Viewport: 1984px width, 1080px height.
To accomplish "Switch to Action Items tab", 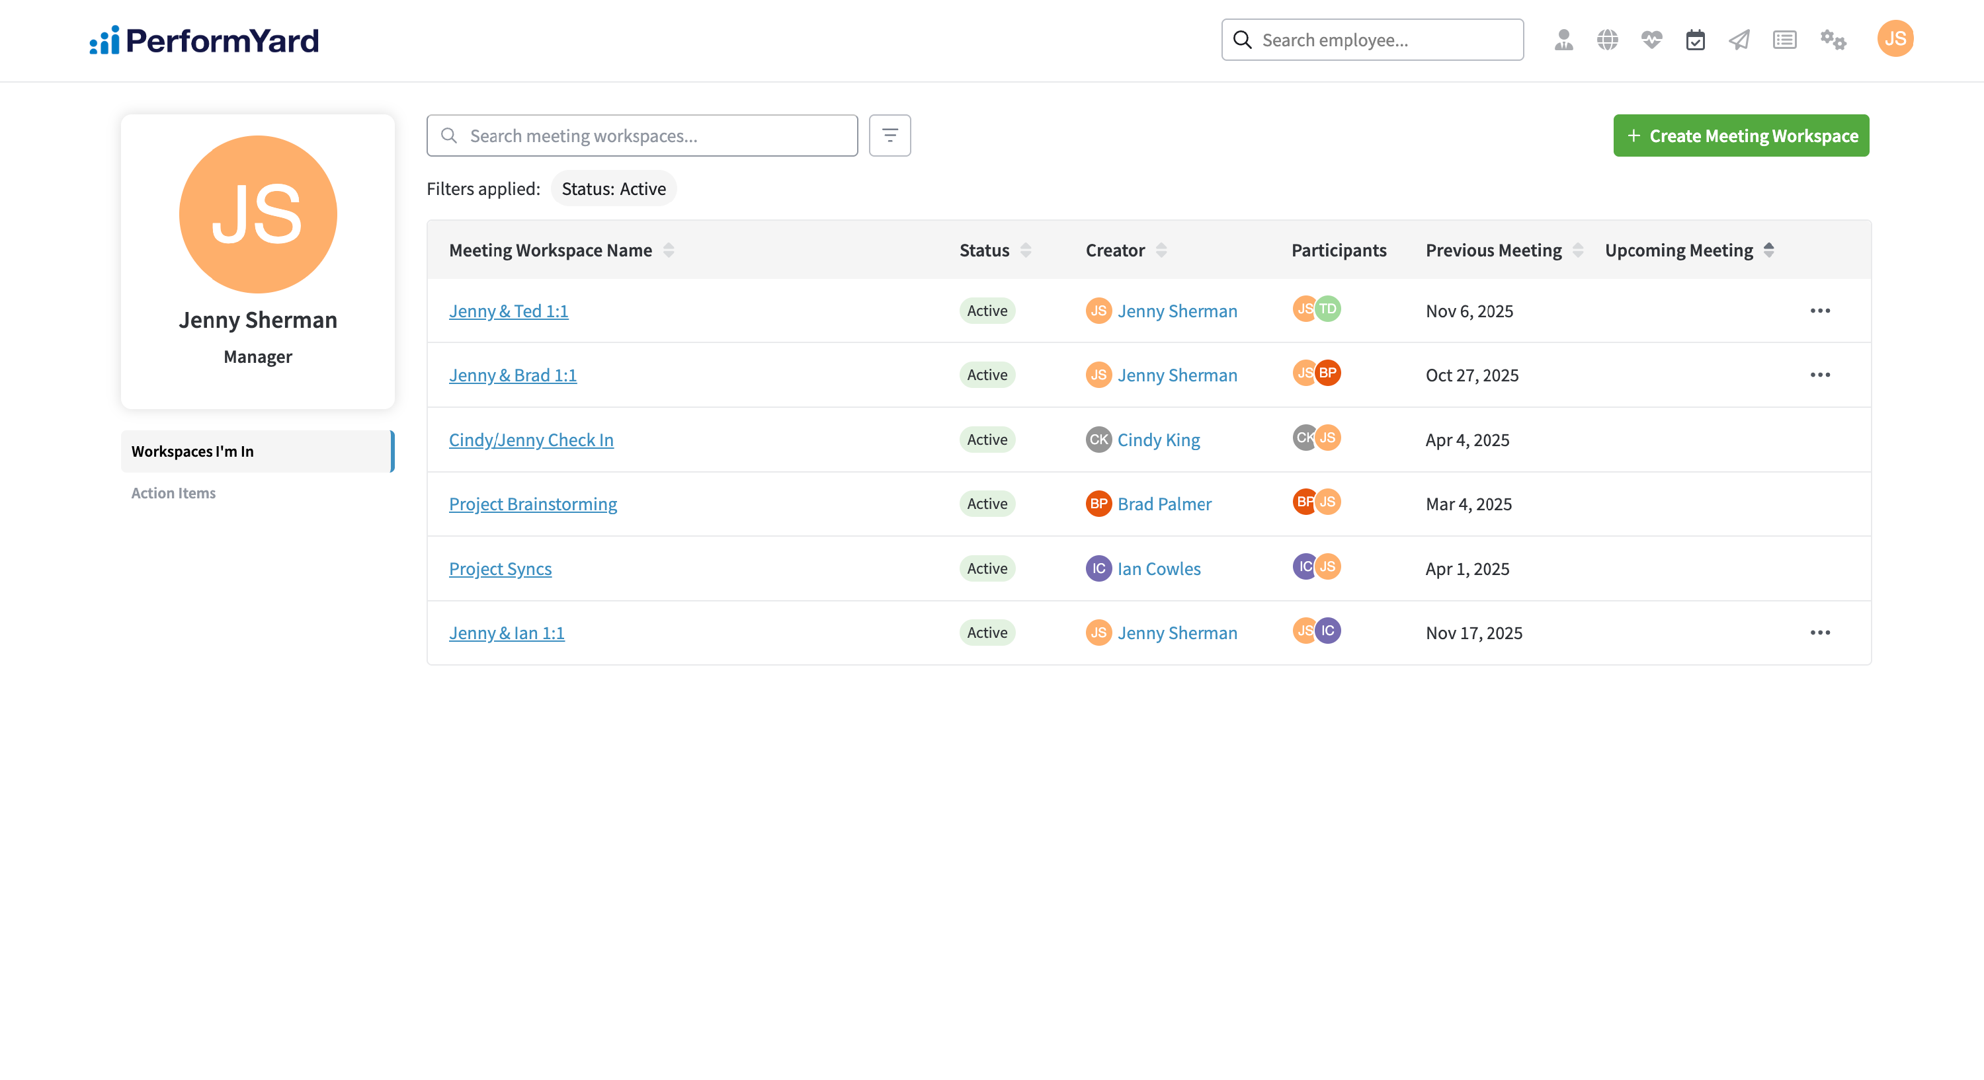I will point(173,492).
